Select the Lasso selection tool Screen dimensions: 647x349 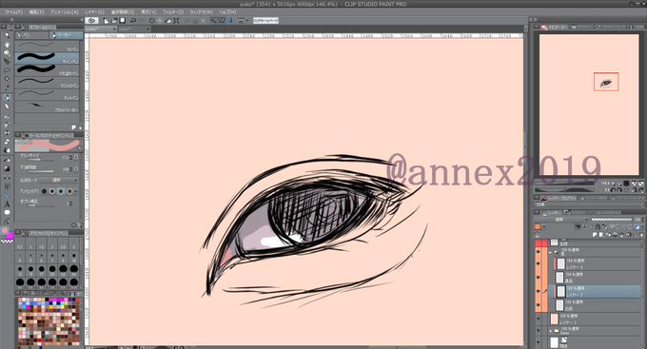[x=7, y=70]
